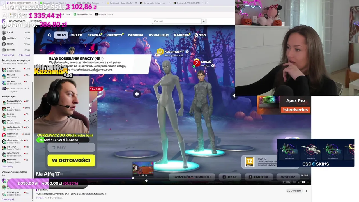Viewport: 359px width, 202px height.
Task: Click the plus slot at right edge of lobby
Action: click(x=234, y=96)
